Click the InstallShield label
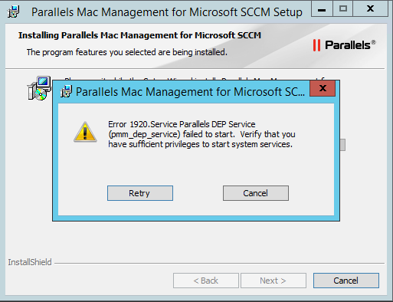 click(x=30, y=262)
